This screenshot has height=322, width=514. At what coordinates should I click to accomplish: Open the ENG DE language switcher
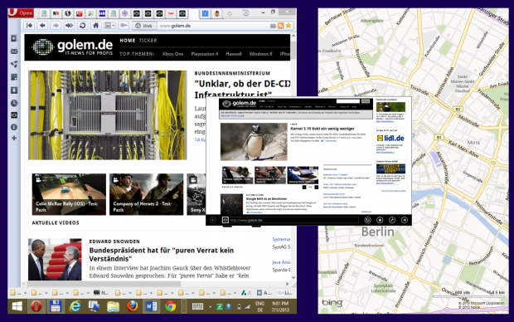[x=260, y=306]
